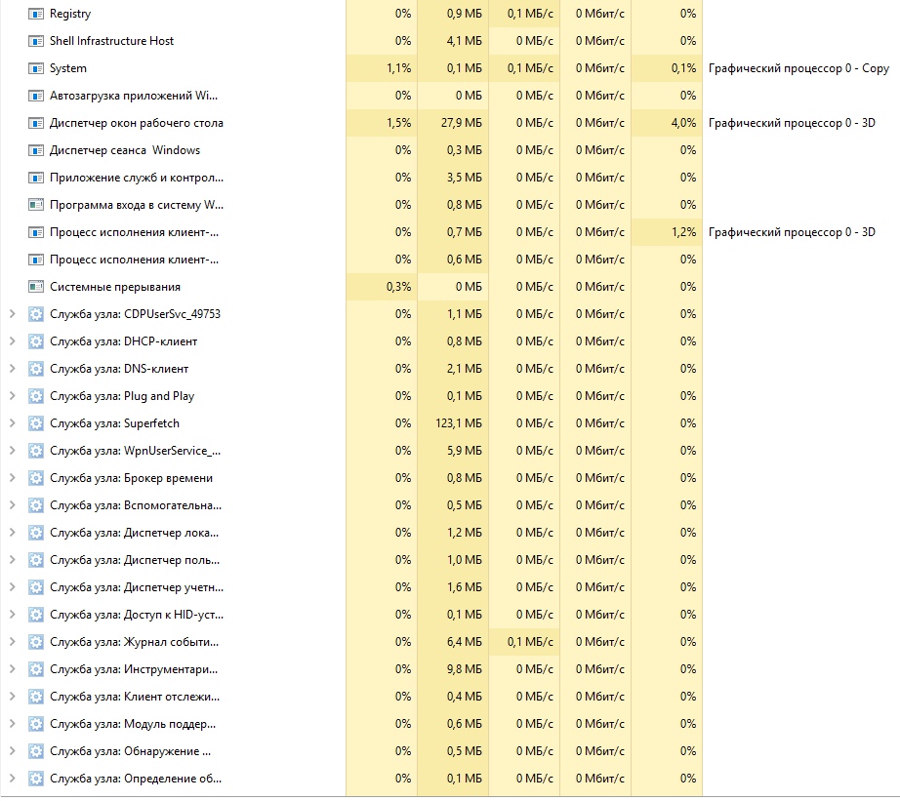The image size is (900, 801).
Task: Expand the Служба узла: WpnUserService group
Action: pos(12,451)
